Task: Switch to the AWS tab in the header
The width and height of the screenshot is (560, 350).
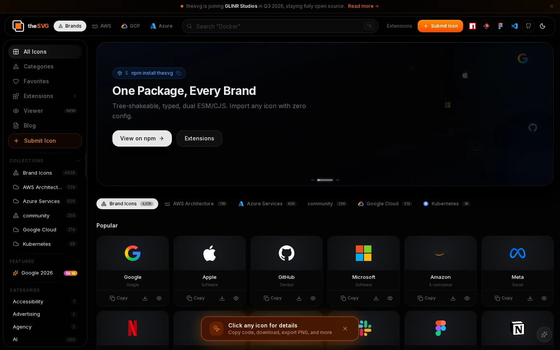Action: (x=101, y=26)
